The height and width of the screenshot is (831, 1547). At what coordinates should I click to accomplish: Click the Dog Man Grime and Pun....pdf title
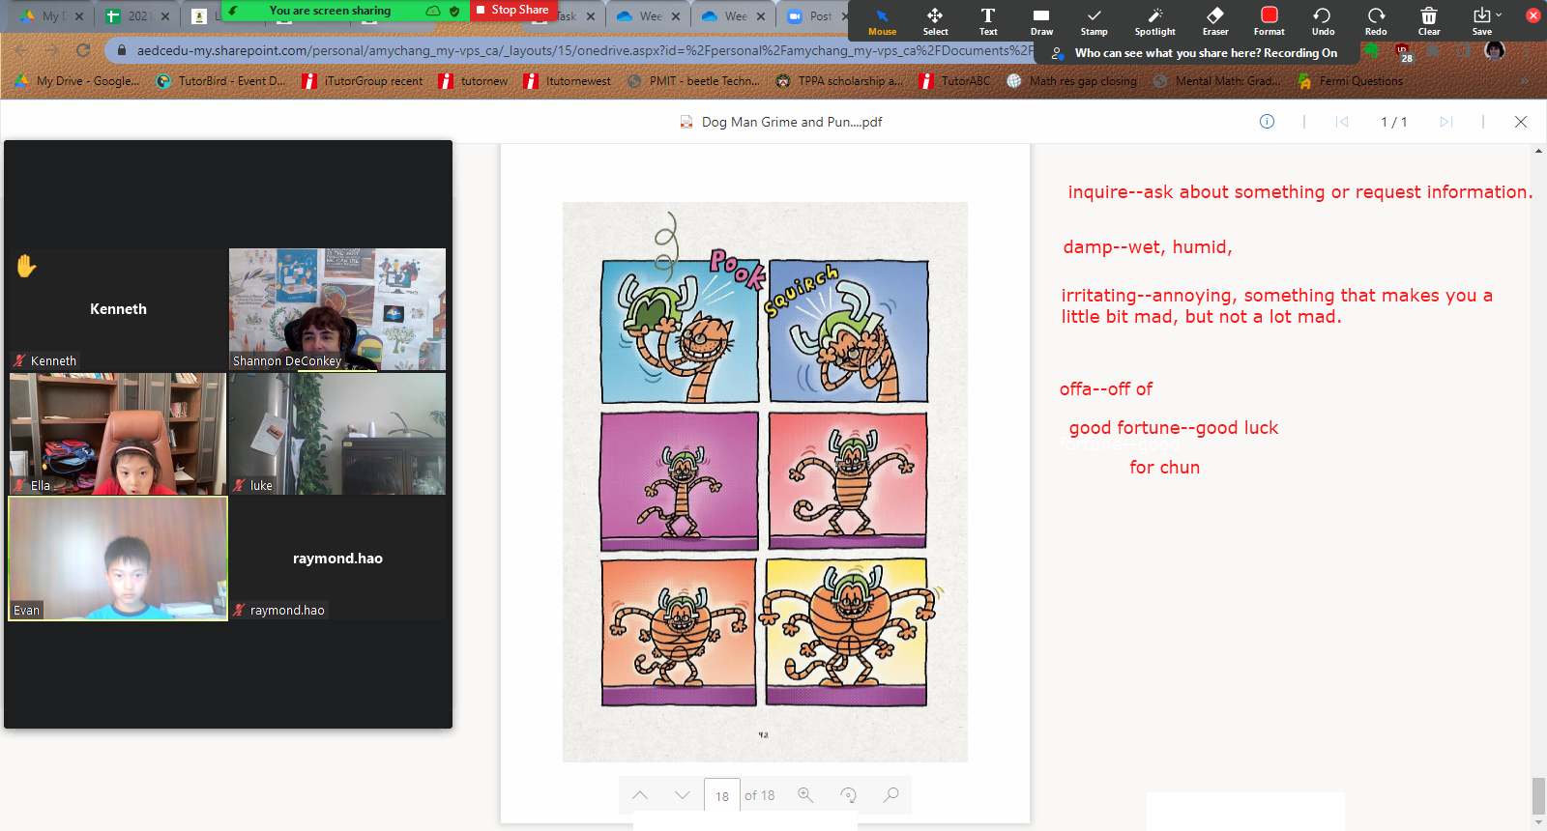pos(791,122)
